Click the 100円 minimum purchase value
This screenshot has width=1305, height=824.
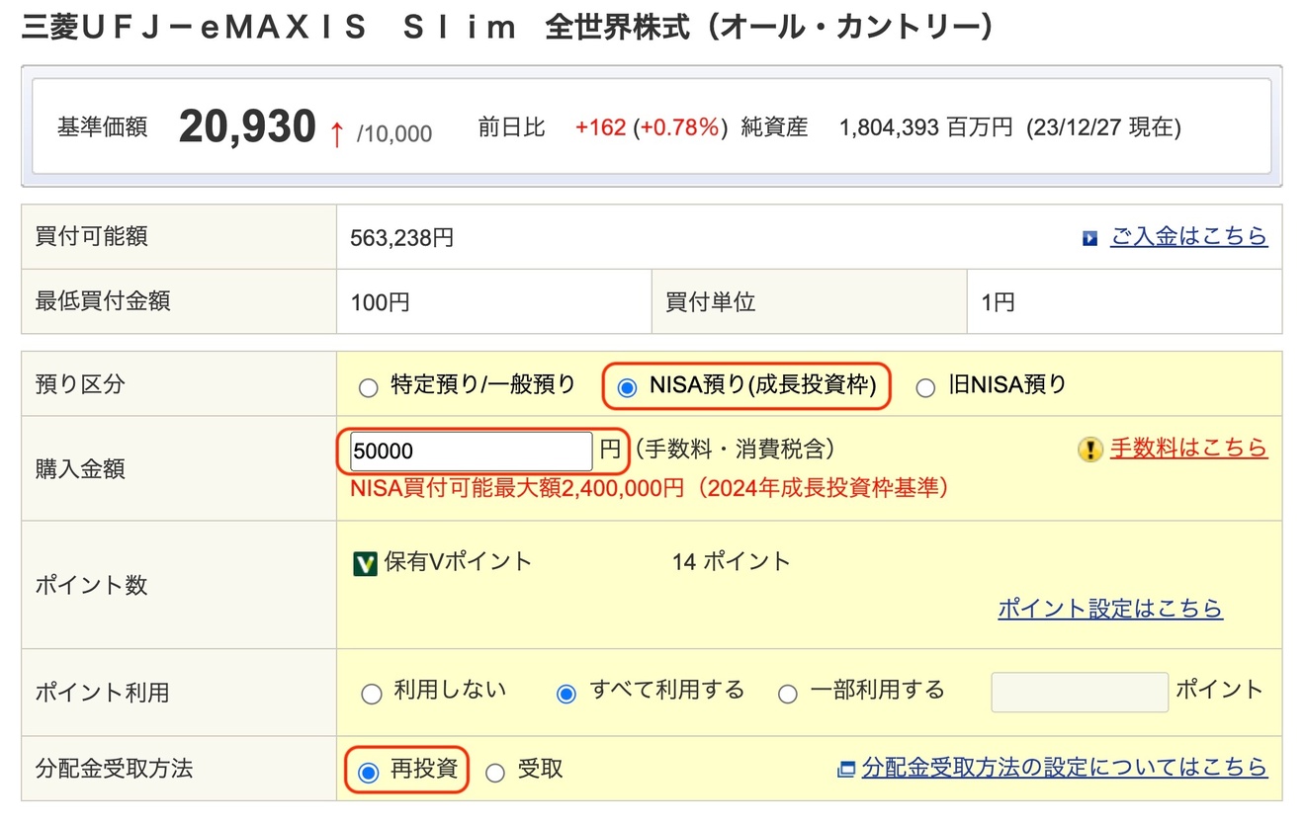[381, 302]
